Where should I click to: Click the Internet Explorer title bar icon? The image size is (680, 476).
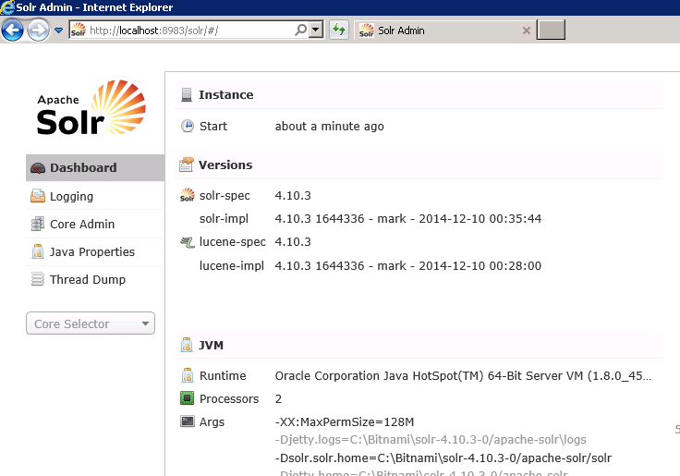7,7
